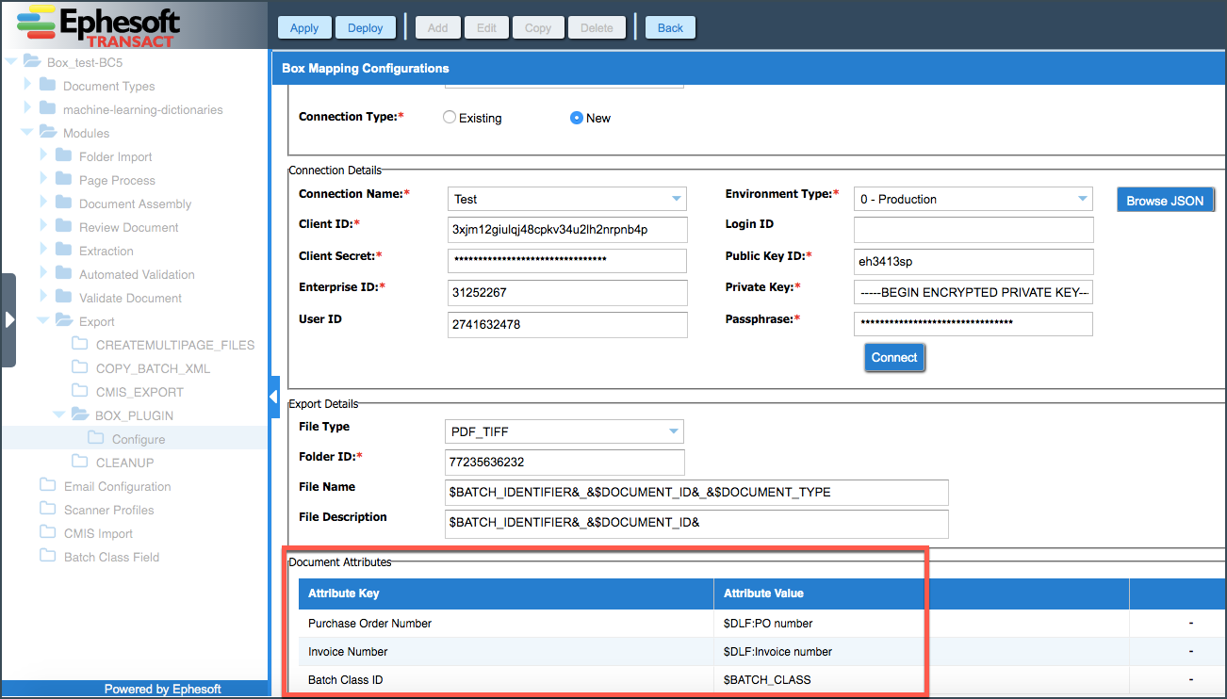Screen dimensions: 1227x699
Task: Click the CLEANUP folder icon
Action: click(x=80, y=463)
